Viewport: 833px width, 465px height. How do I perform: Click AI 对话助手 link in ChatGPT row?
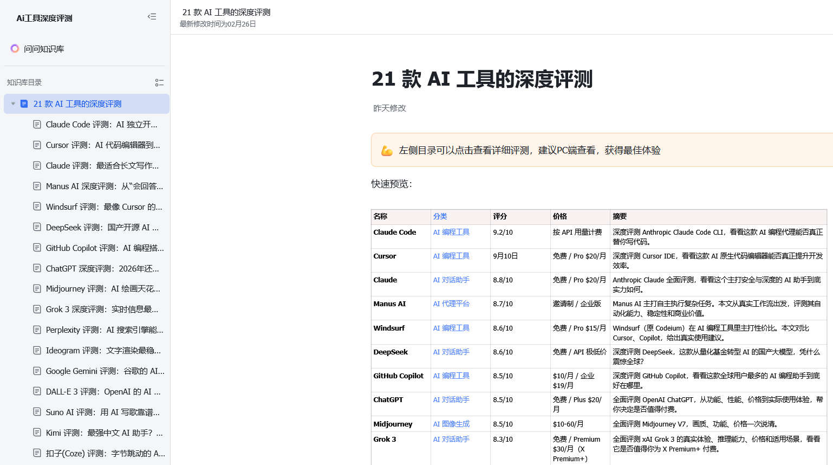pos(451,400)
